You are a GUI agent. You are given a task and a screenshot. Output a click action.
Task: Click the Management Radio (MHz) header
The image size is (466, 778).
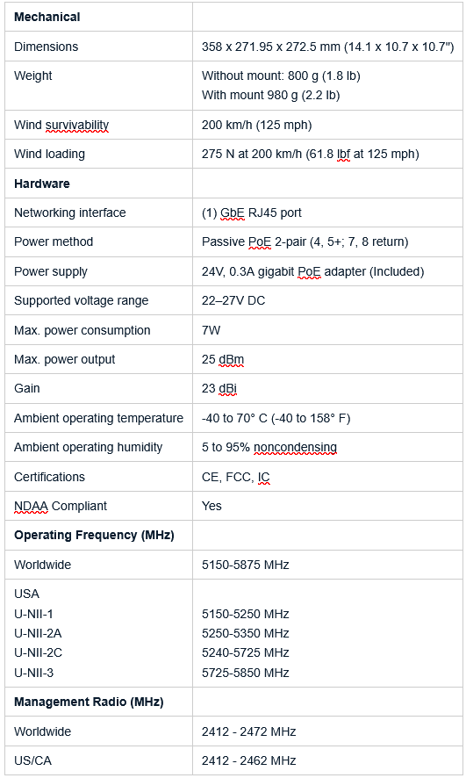(89, 702)
